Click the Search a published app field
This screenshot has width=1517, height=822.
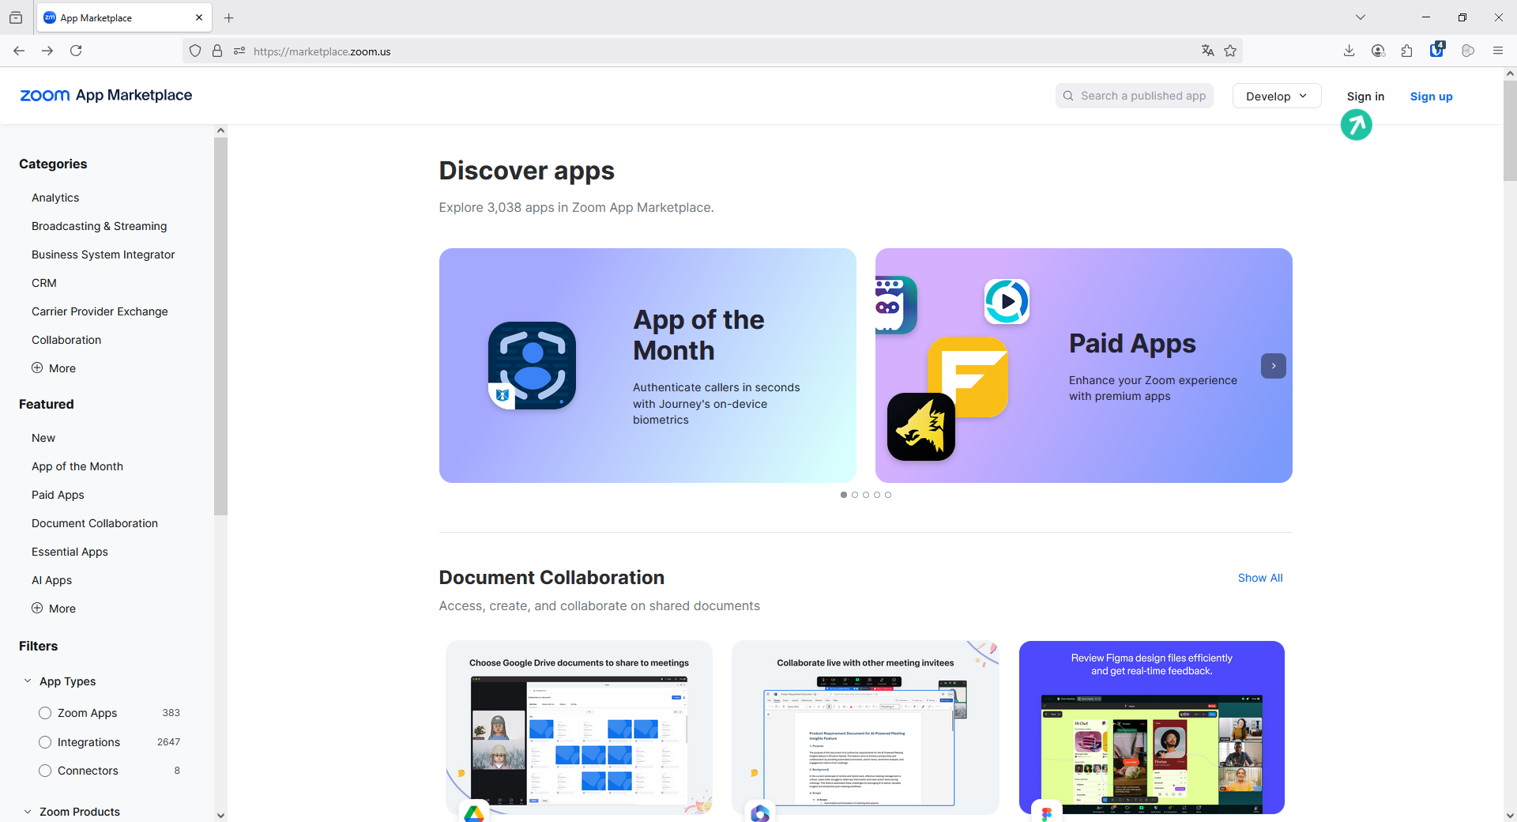(x=1135, y=96)
